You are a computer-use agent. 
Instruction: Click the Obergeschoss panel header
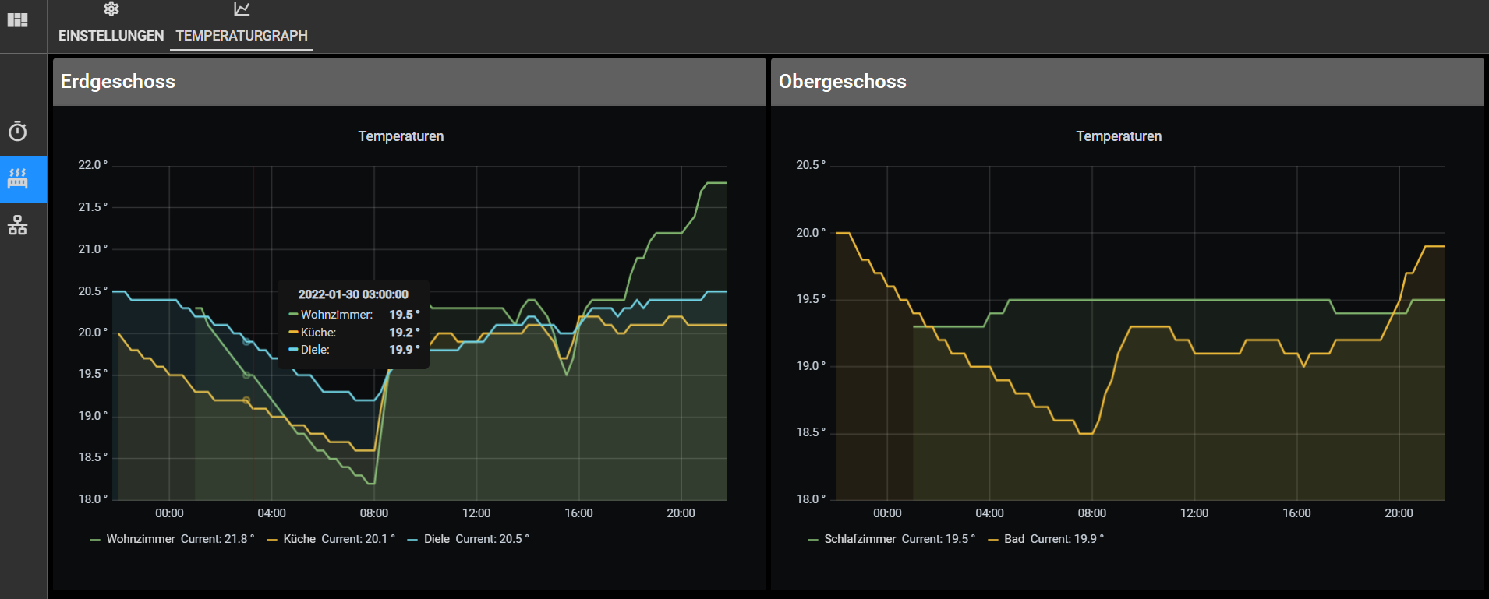click(x=1127, y=82)
